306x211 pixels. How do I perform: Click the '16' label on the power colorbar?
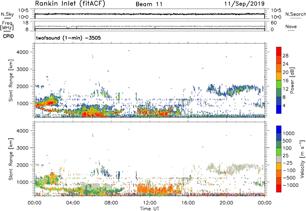click(x=285, y=81)
